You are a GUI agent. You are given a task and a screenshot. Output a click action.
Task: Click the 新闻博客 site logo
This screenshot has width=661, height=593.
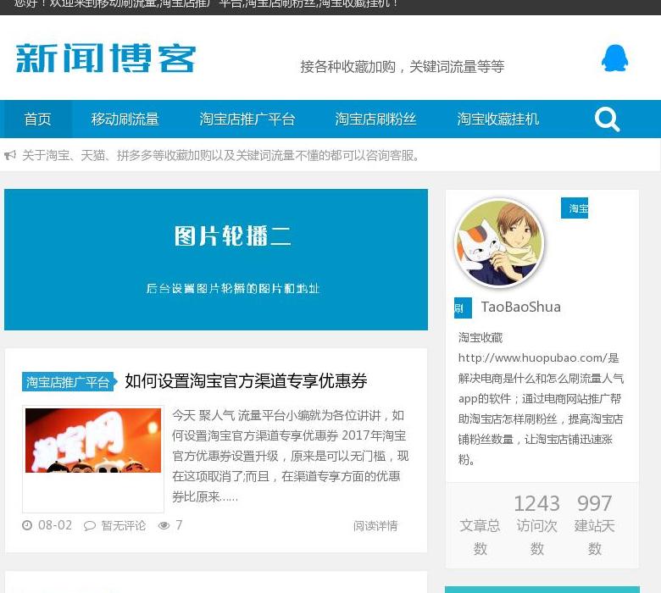pos(106,58)
